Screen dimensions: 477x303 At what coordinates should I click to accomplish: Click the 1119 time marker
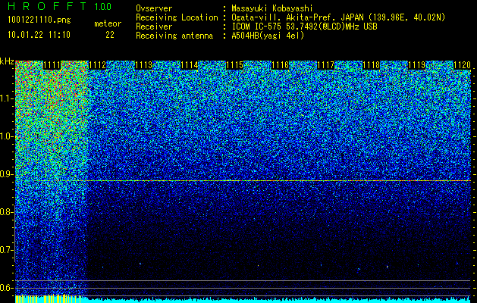click(416, 65)
